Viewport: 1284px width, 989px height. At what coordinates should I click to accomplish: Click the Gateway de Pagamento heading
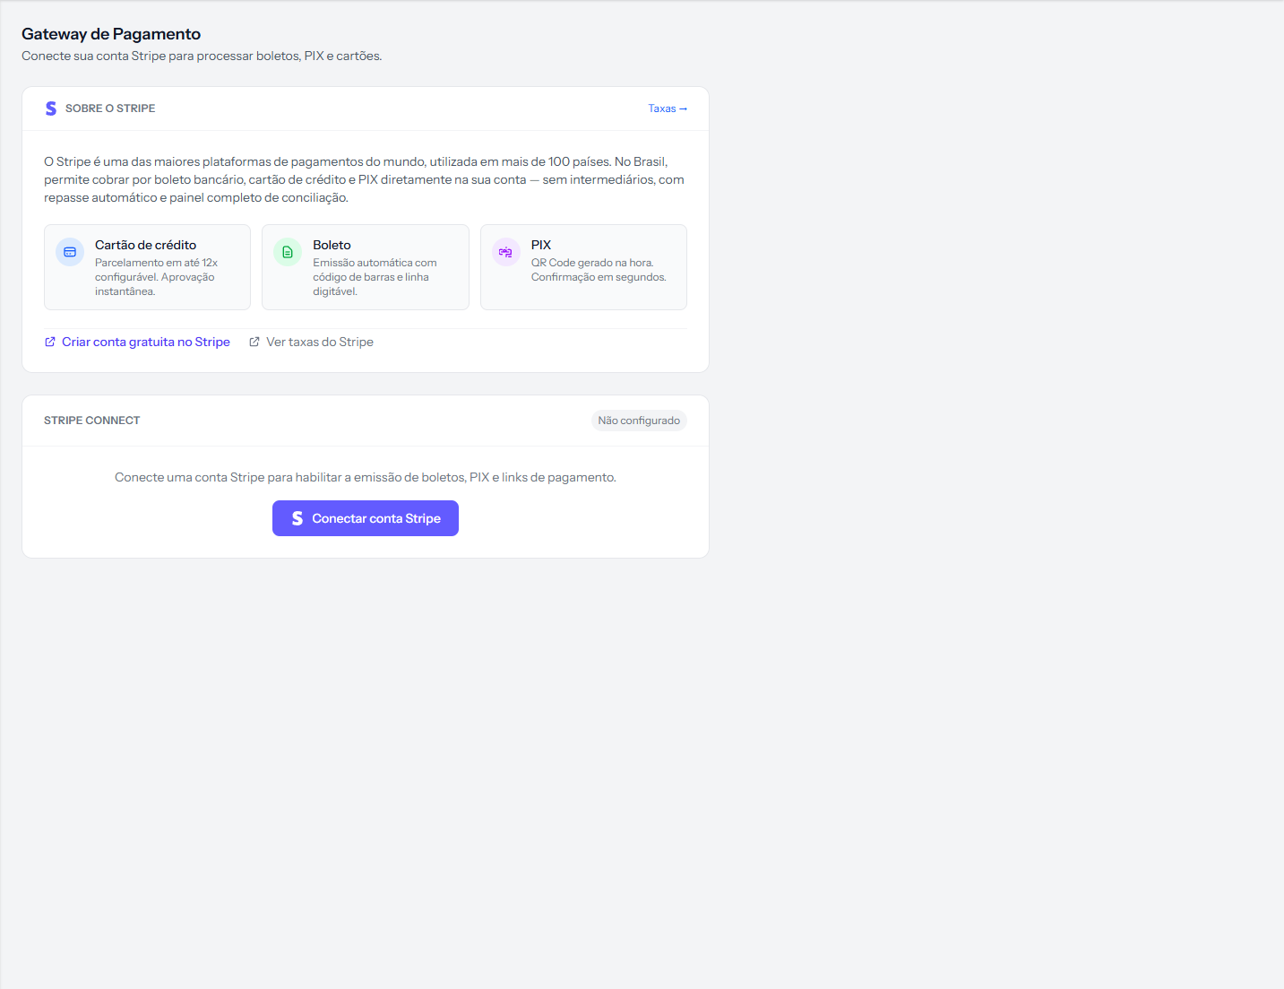pyautogui.click(x=111, y=34)
